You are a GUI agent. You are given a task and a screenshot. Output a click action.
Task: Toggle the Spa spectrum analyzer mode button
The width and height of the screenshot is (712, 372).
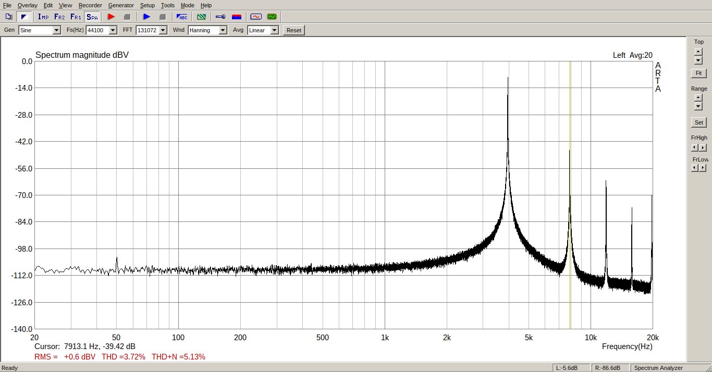pos(92,17)
